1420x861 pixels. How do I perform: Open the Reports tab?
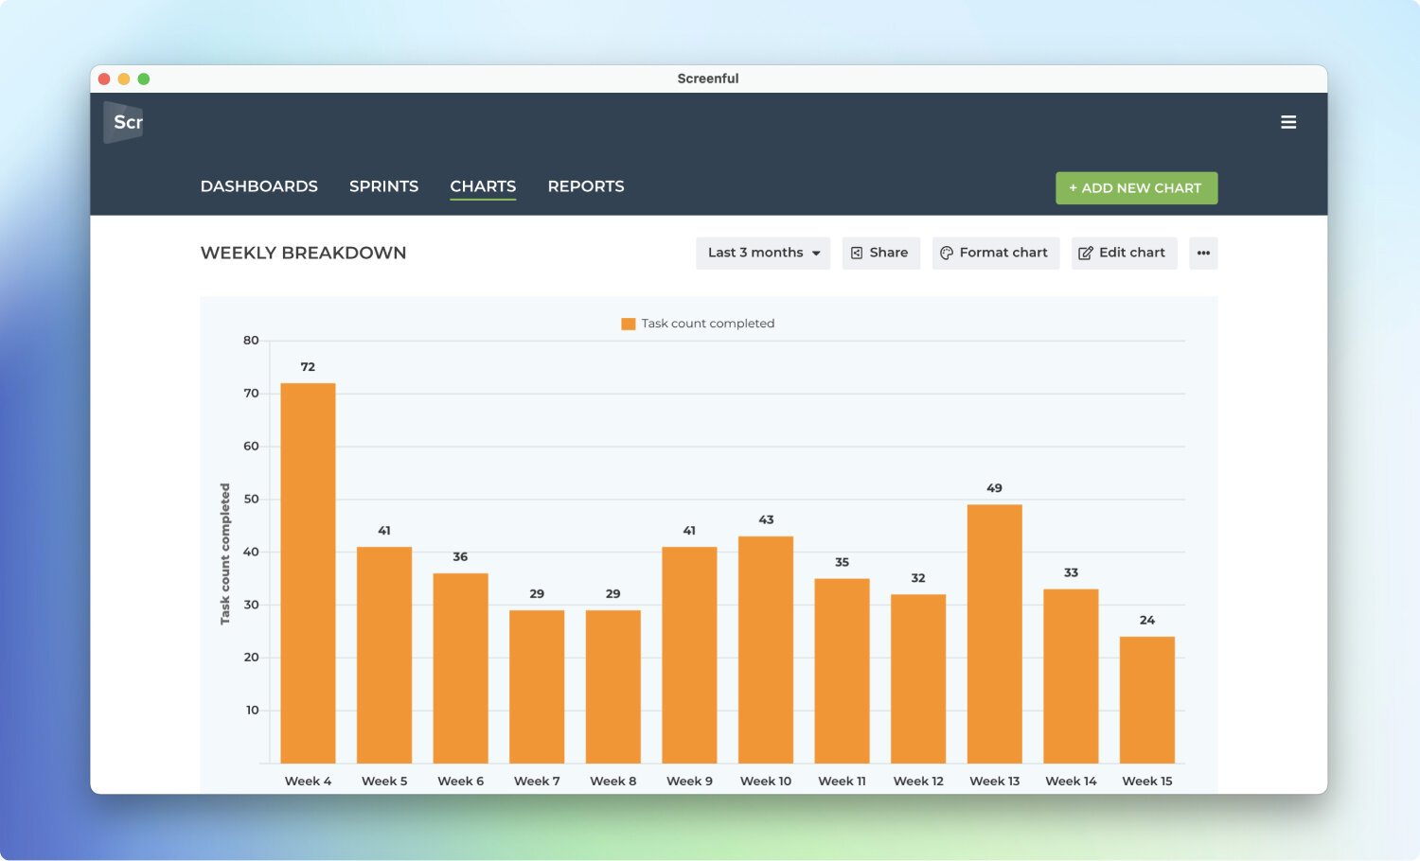pyautogui.click(x=586, y=186)
